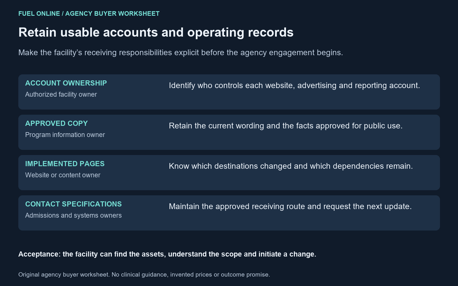Click the subtitle about facility's receiving responsibilities
458x286 pixels.
pyautogui.click(x=181, y=53)
